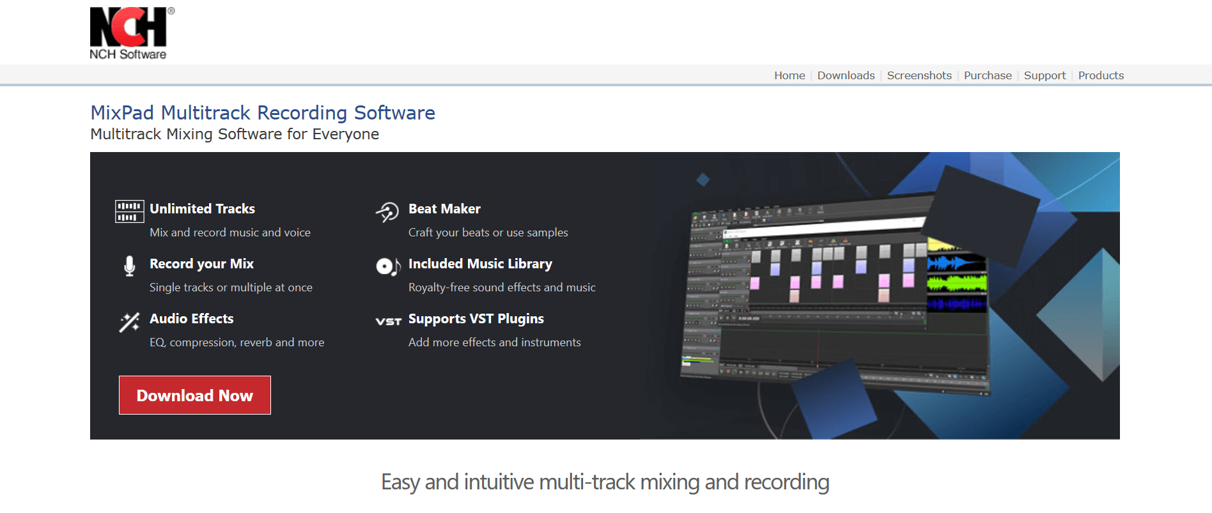Click the Record your Mix microphone icon
This screenshot has width=1212, height=513.
coord(129,266)
